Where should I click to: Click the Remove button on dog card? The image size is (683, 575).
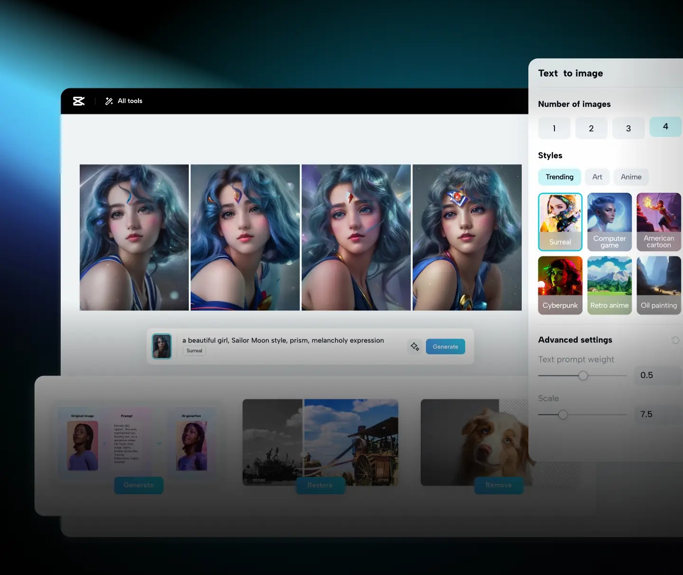(498, 485)
